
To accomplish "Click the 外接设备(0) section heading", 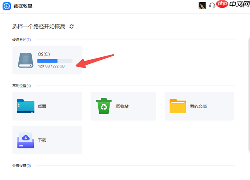I will coord(22,166).
